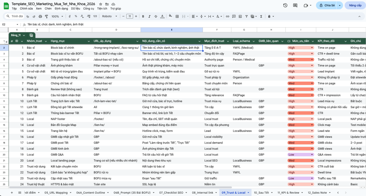Insert a link with the chain icon

[x=227, y=16]
